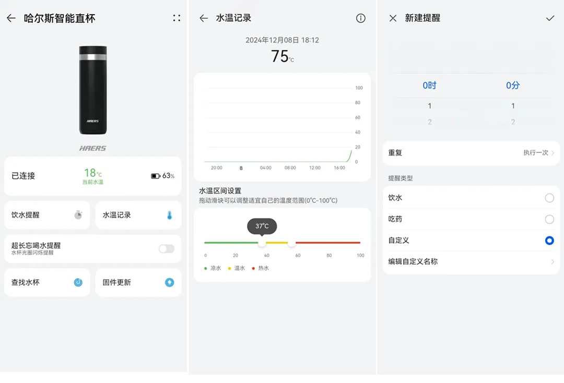Click the timer icon on 饮水提醒
Viewport: 564px width, 383px height.
pyautogui.click(x=78, y=215)
